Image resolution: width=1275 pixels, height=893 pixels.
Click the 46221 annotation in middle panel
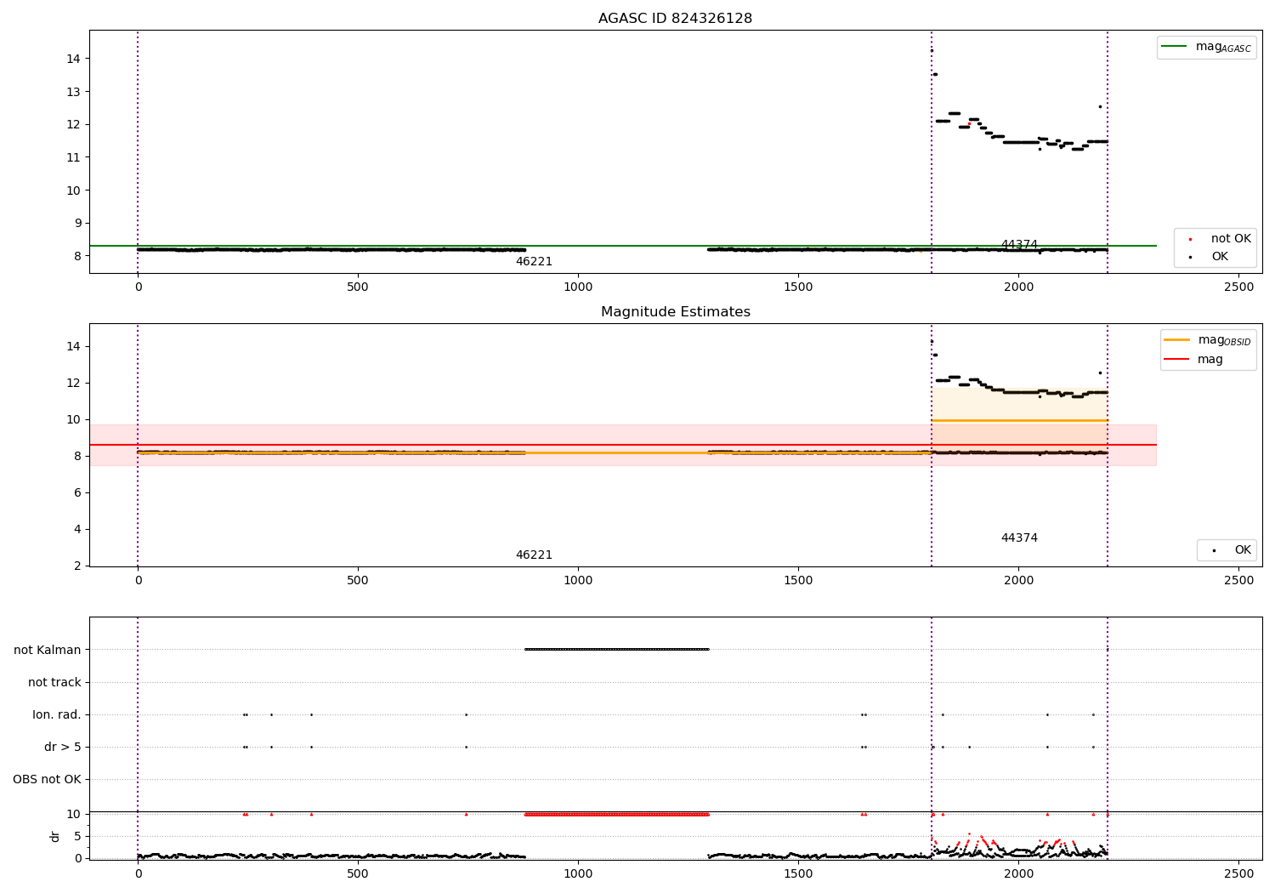pos(534,555)
